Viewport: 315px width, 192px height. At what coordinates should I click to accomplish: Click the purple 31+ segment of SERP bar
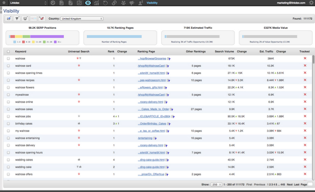pyautogui.click(x=47, y=37)
